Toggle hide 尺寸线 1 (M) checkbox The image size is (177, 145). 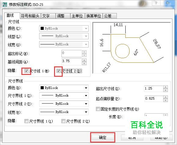point(26,71)
